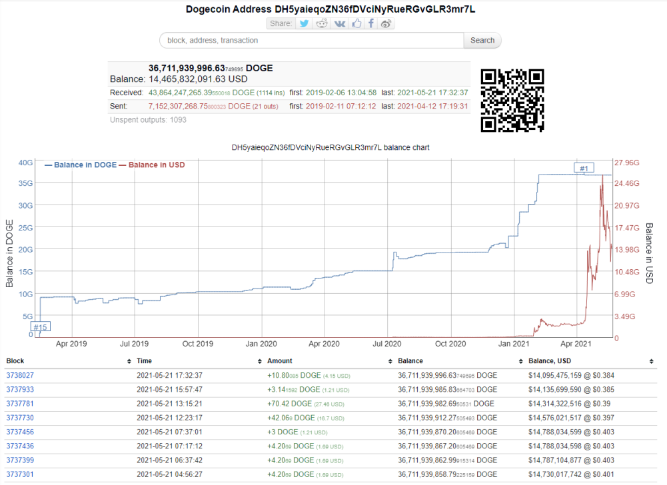Share via the VK icon
667x485 pixels.
[x=340, y=23]
